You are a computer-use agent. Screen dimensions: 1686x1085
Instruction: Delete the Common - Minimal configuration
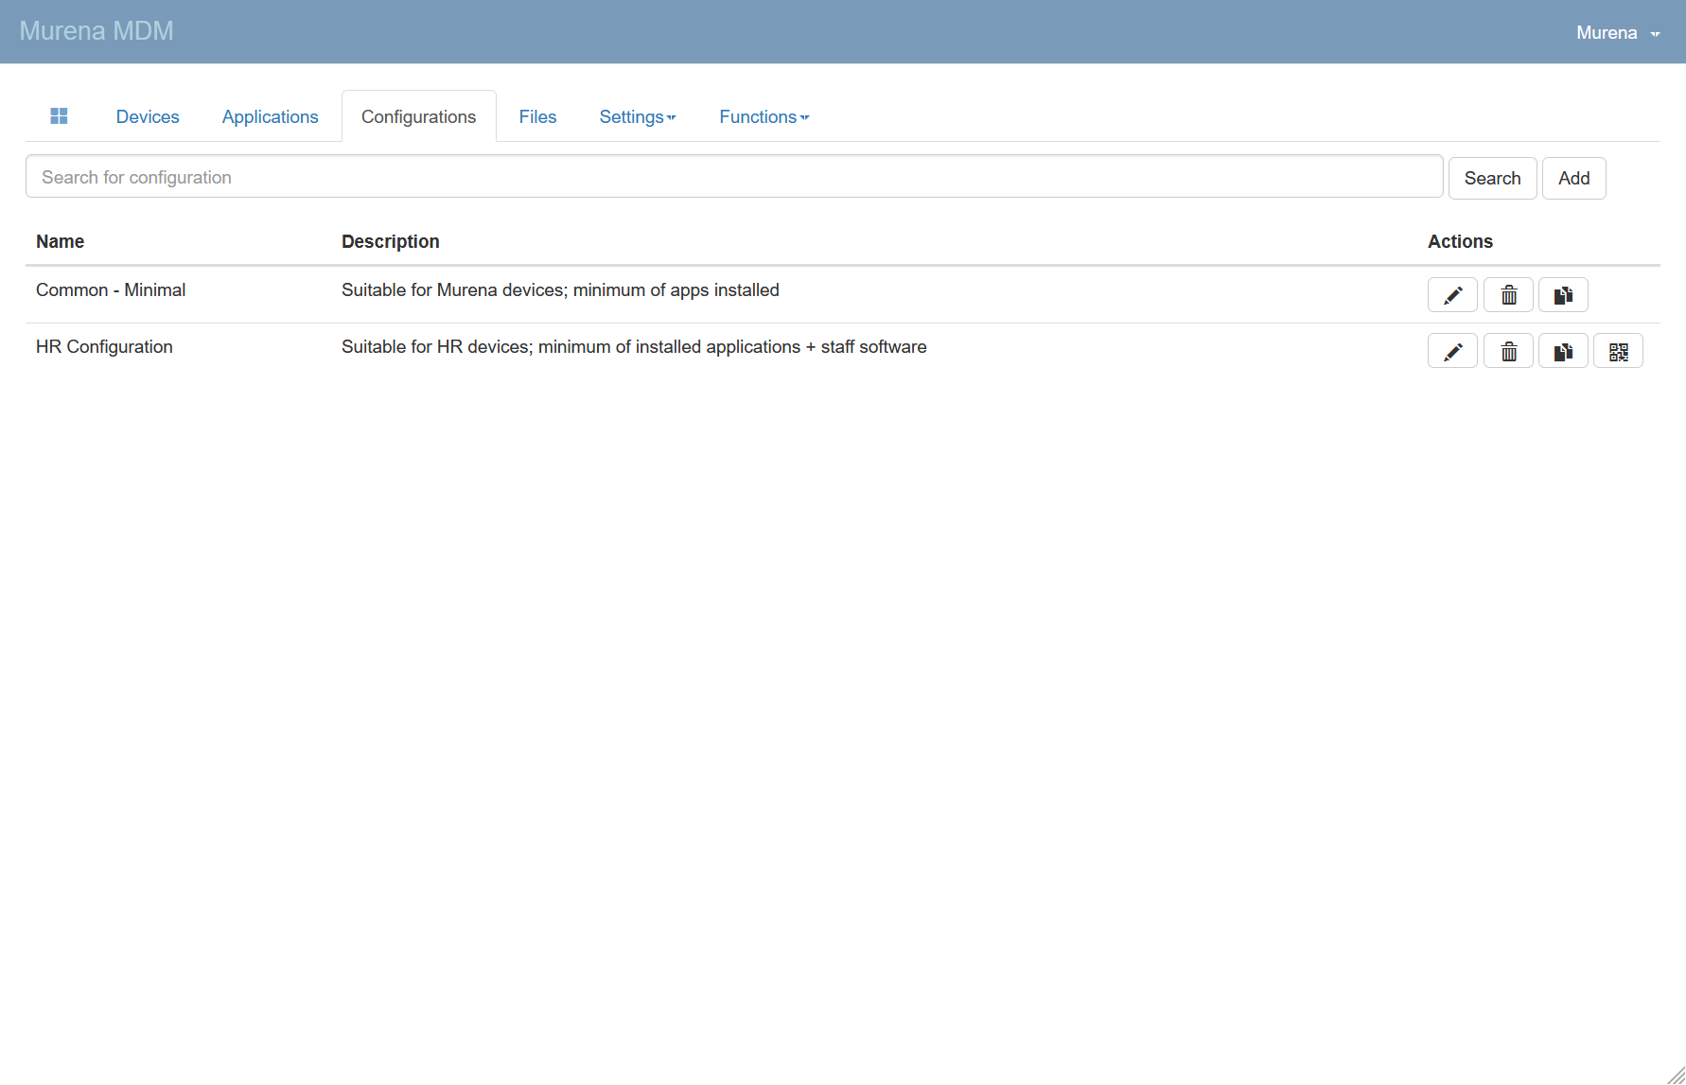pos(1508,295)
